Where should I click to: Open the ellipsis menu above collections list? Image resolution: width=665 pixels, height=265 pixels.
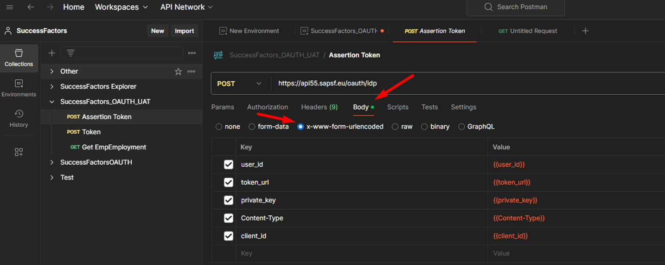[x=192, y=53]
